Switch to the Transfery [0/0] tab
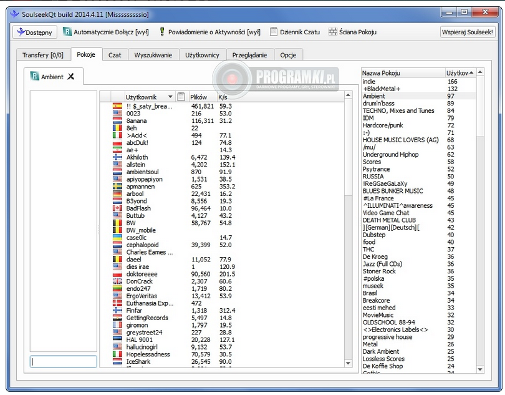The height and width of the screenshot is (395, 505). [43, 55]
